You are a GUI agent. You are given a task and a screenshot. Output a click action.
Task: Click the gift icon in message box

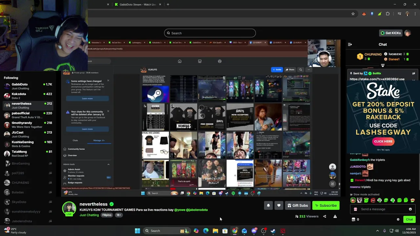pyautogui.click(x=355, y=209)
